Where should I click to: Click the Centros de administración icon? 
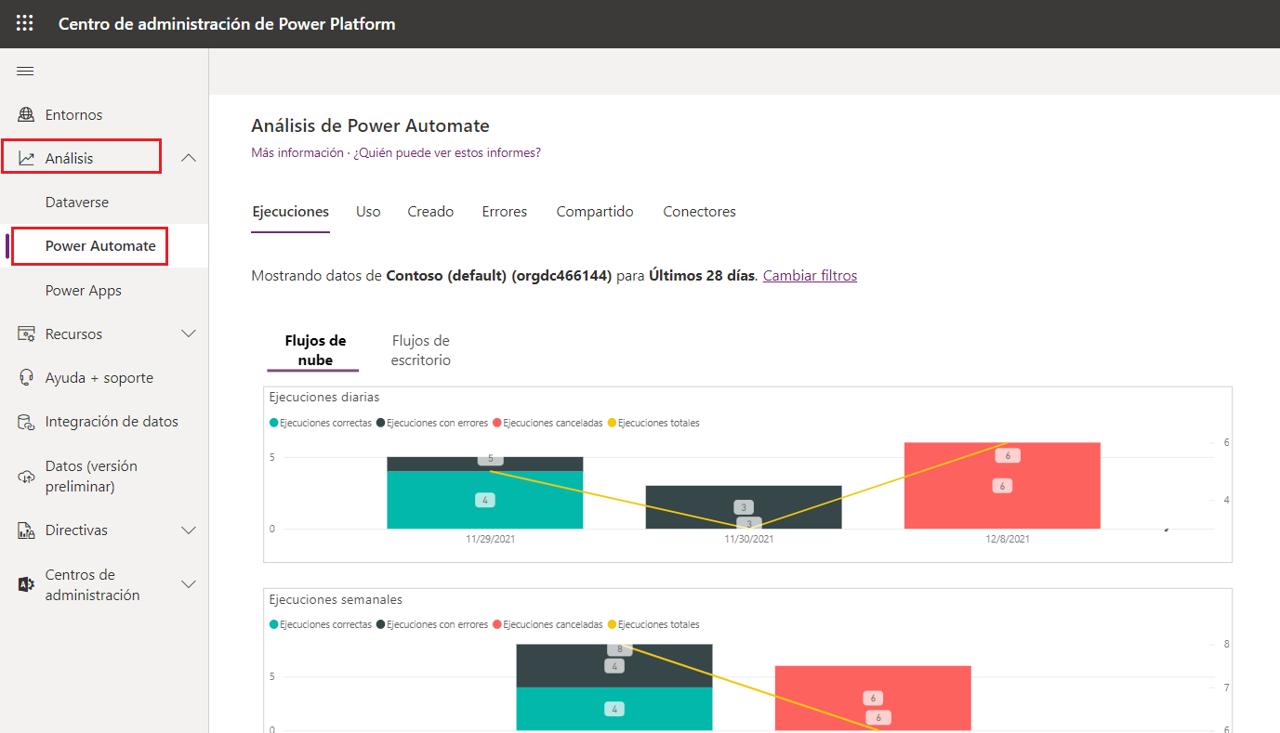tap(26, 584)
